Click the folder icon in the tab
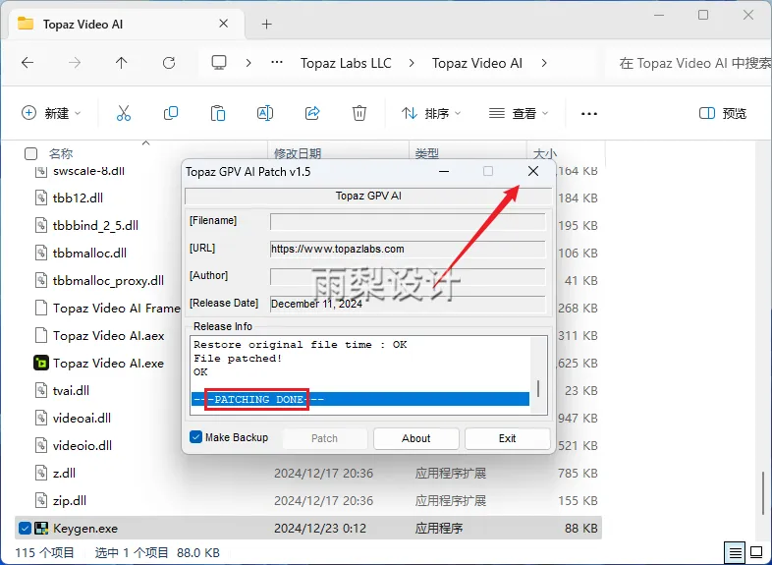The width and height of the screenshot is (772, 565). tap(26, 24)
